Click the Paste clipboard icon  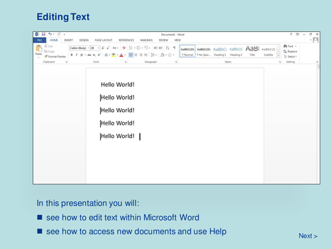point(39,48)
